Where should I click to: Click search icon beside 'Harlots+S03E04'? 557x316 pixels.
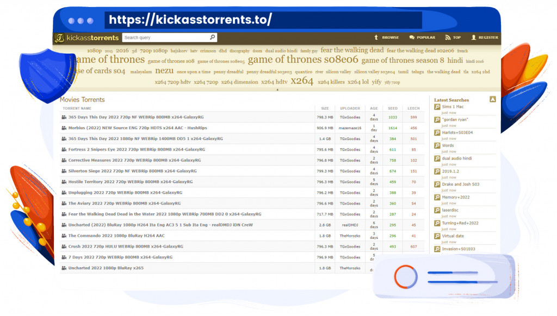(x=437, y=132)
